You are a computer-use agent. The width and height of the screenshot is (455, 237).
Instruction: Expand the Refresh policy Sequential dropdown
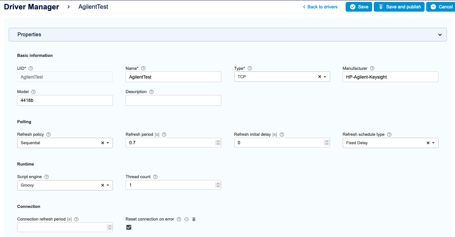click(x=107, y=143)
